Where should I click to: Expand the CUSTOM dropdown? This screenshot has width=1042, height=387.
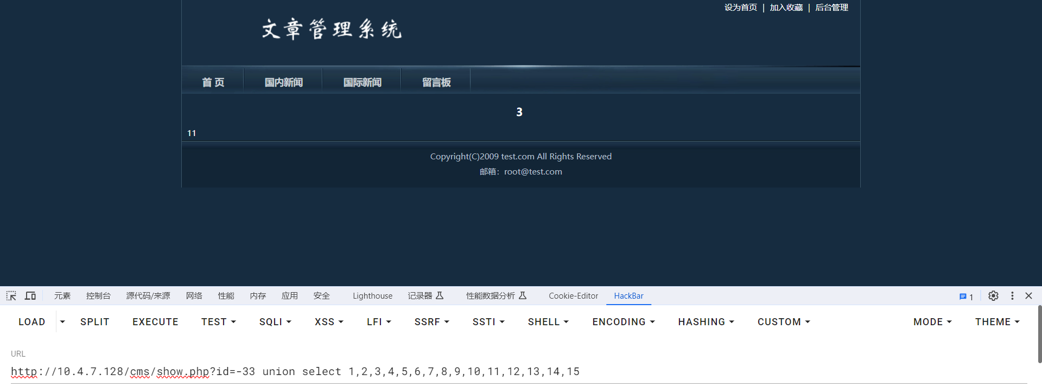pos(784,322)
